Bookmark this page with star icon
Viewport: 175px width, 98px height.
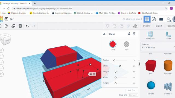click(166, 8)
